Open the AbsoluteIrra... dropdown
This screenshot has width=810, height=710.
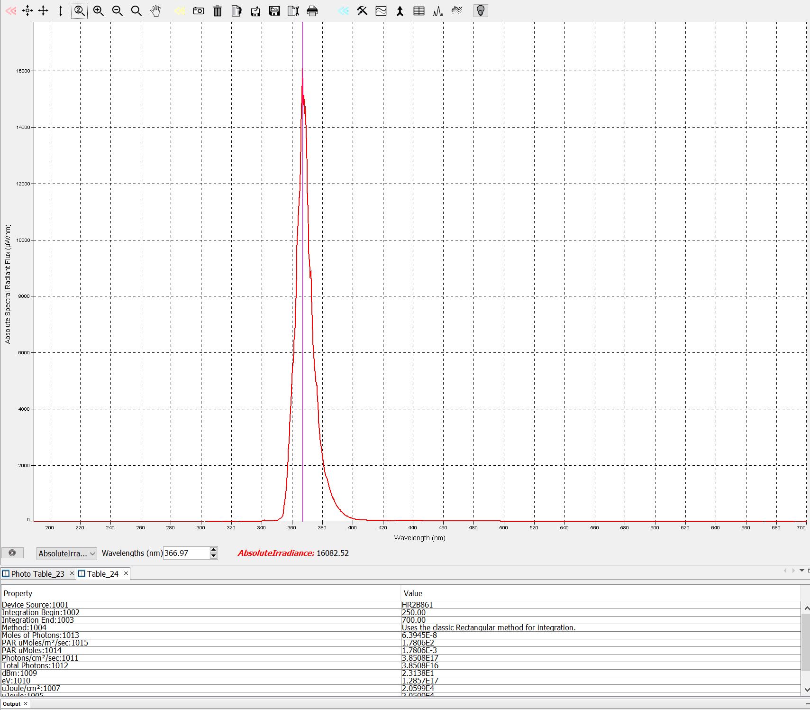pos(67,553)
